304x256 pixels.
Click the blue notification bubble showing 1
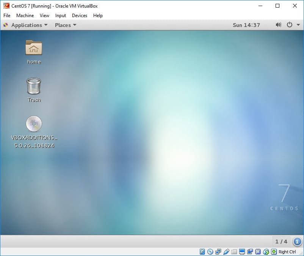297,242
